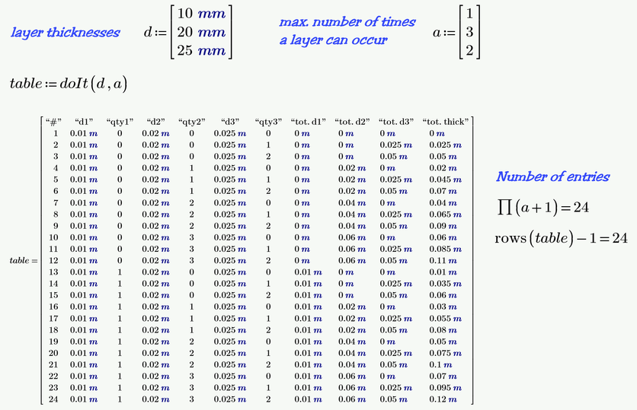Click the 'Number of entries' heading
637x410 pixels.
point(553,176)
